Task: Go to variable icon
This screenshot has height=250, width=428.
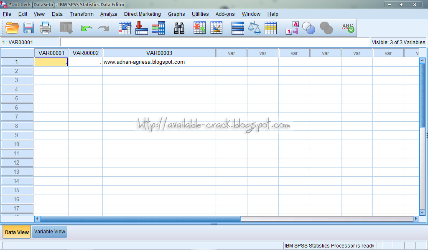Action: pos(142,28)
